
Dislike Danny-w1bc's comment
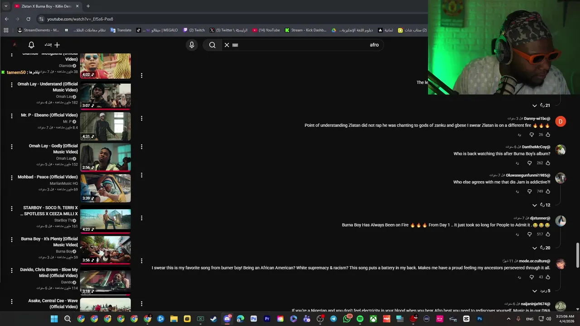click(x=532, y=134)
